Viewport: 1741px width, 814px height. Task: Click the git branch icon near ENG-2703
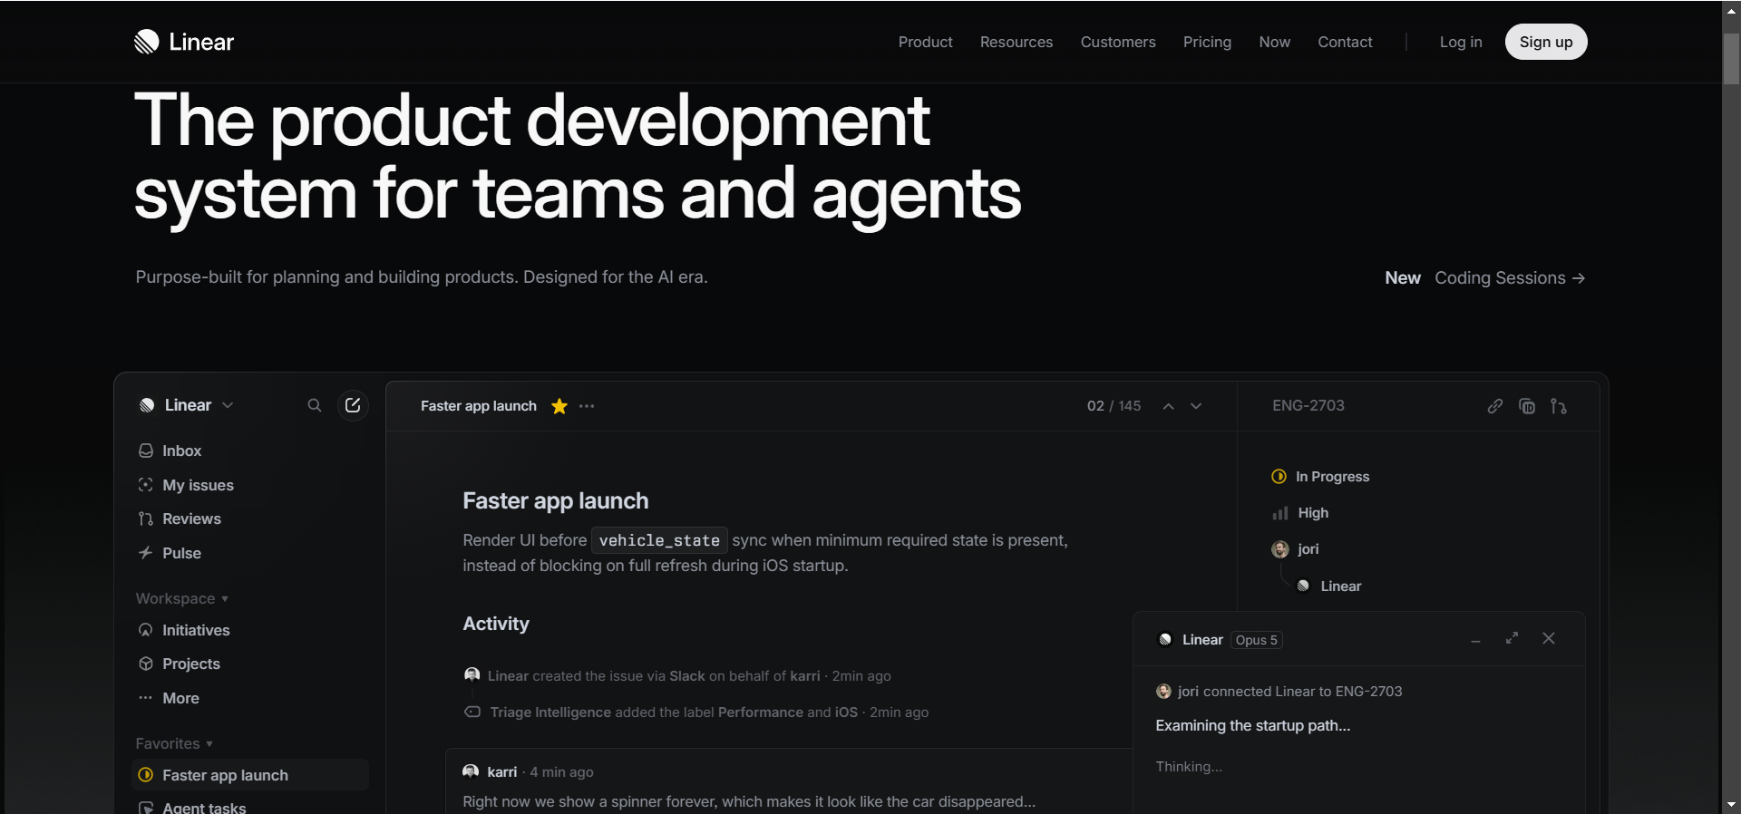click(x=1559, y=406)
